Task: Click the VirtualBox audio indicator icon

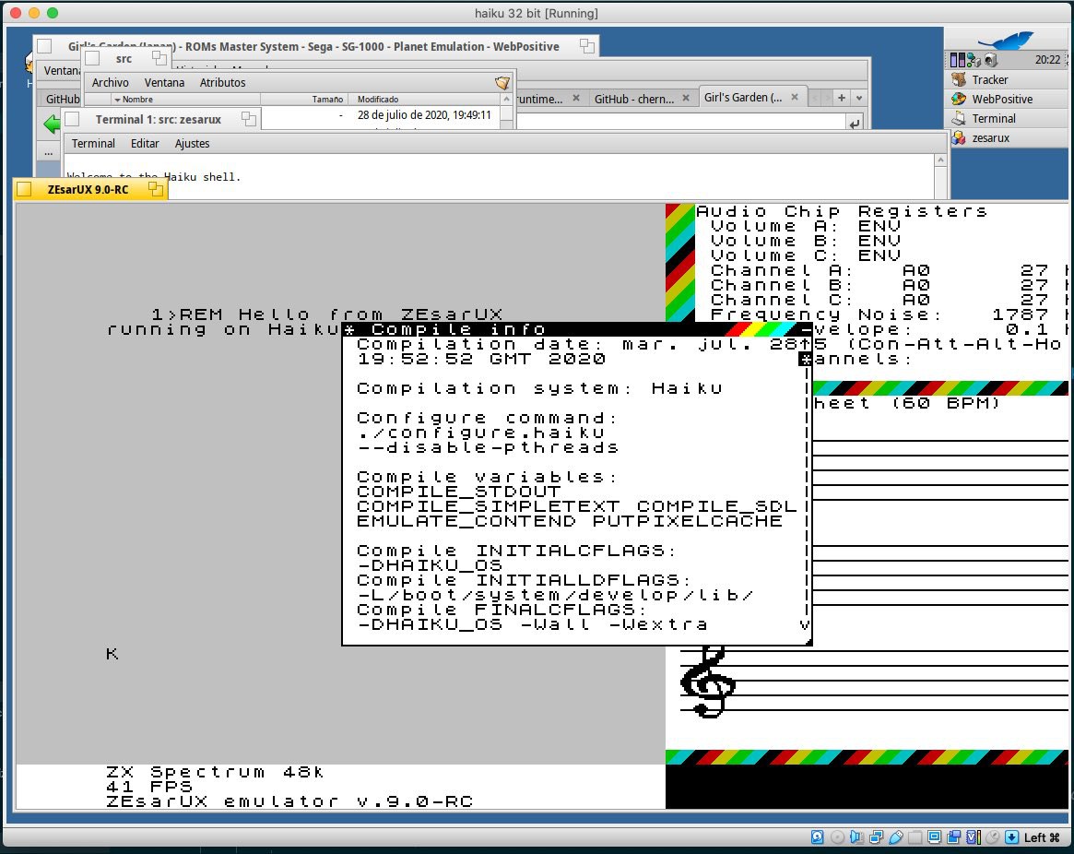Action: pyautogui.click(x=856, y=836)
